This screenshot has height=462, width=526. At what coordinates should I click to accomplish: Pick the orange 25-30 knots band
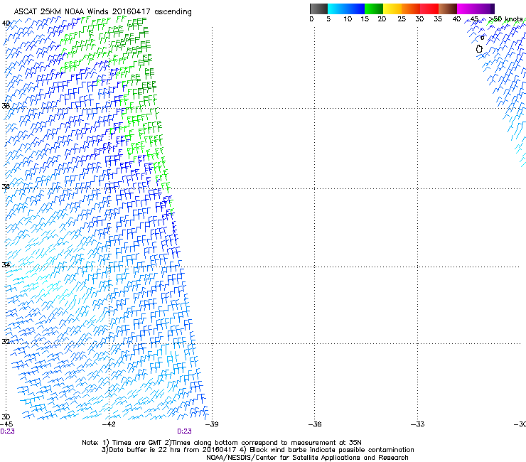click(411, 9)
